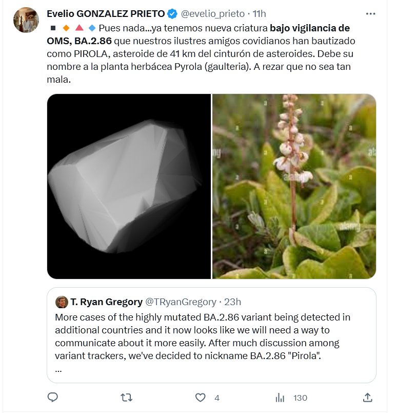Click the blue verified badge icon
The image size is (396, 413).
coord(173,13)
